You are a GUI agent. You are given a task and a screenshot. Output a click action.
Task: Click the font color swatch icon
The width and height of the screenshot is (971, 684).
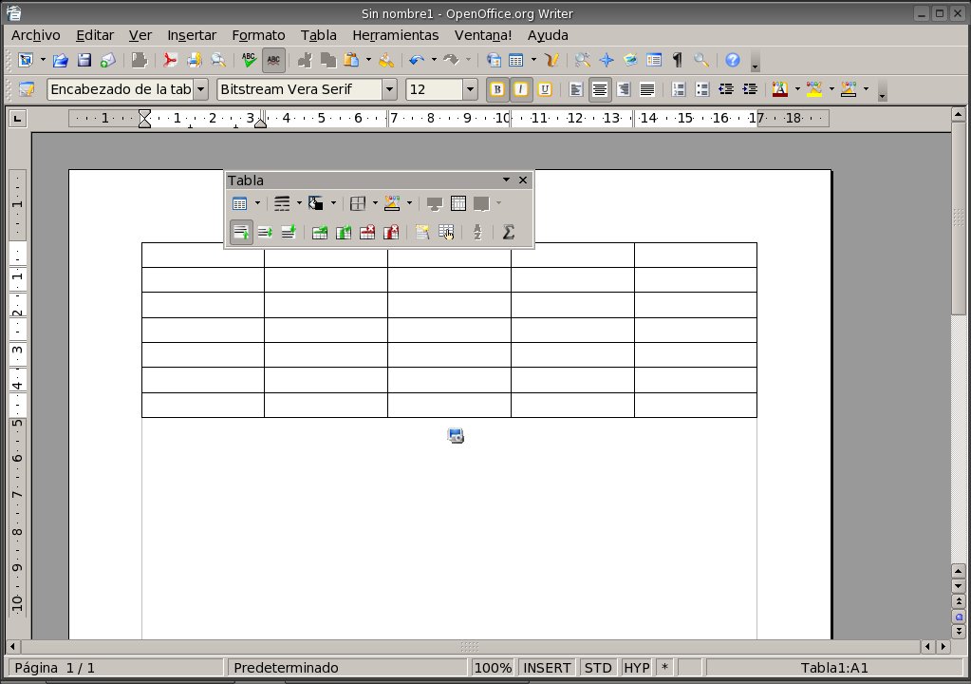(779, 89)
